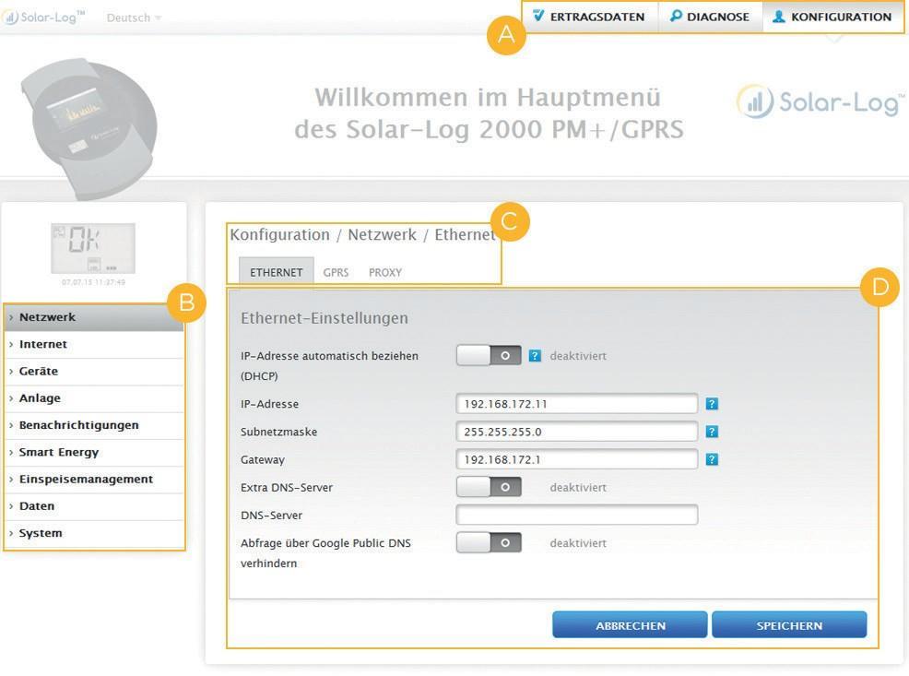Select Geräte in the side menu
This screenshot has height=676, width=909.
[x=94, y=371]
